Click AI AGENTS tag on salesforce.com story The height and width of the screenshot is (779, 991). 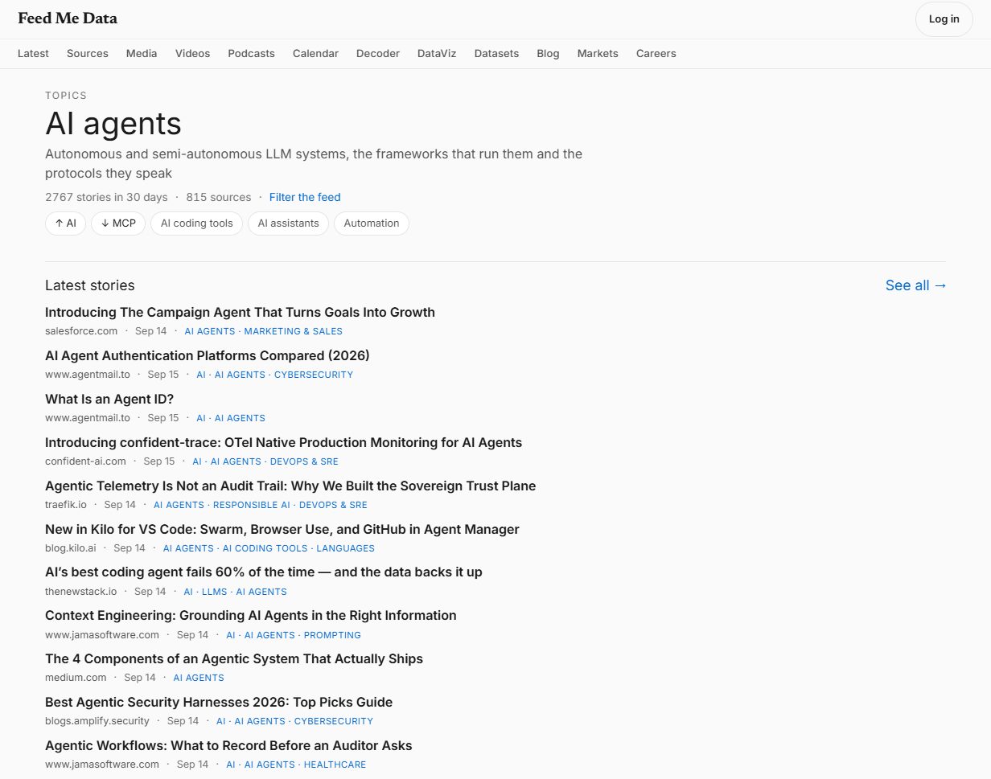210,331
